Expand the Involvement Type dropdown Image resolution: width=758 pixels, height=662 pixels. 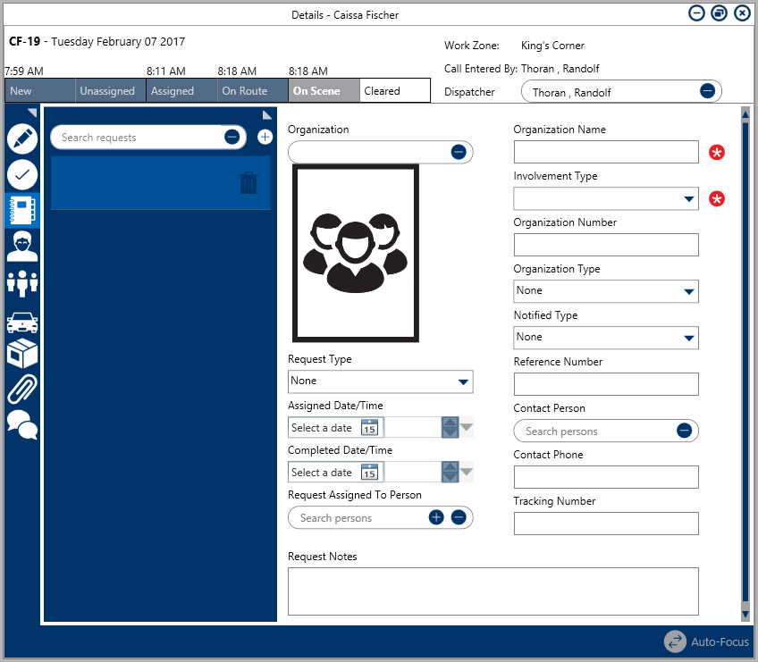pos(688,198)
